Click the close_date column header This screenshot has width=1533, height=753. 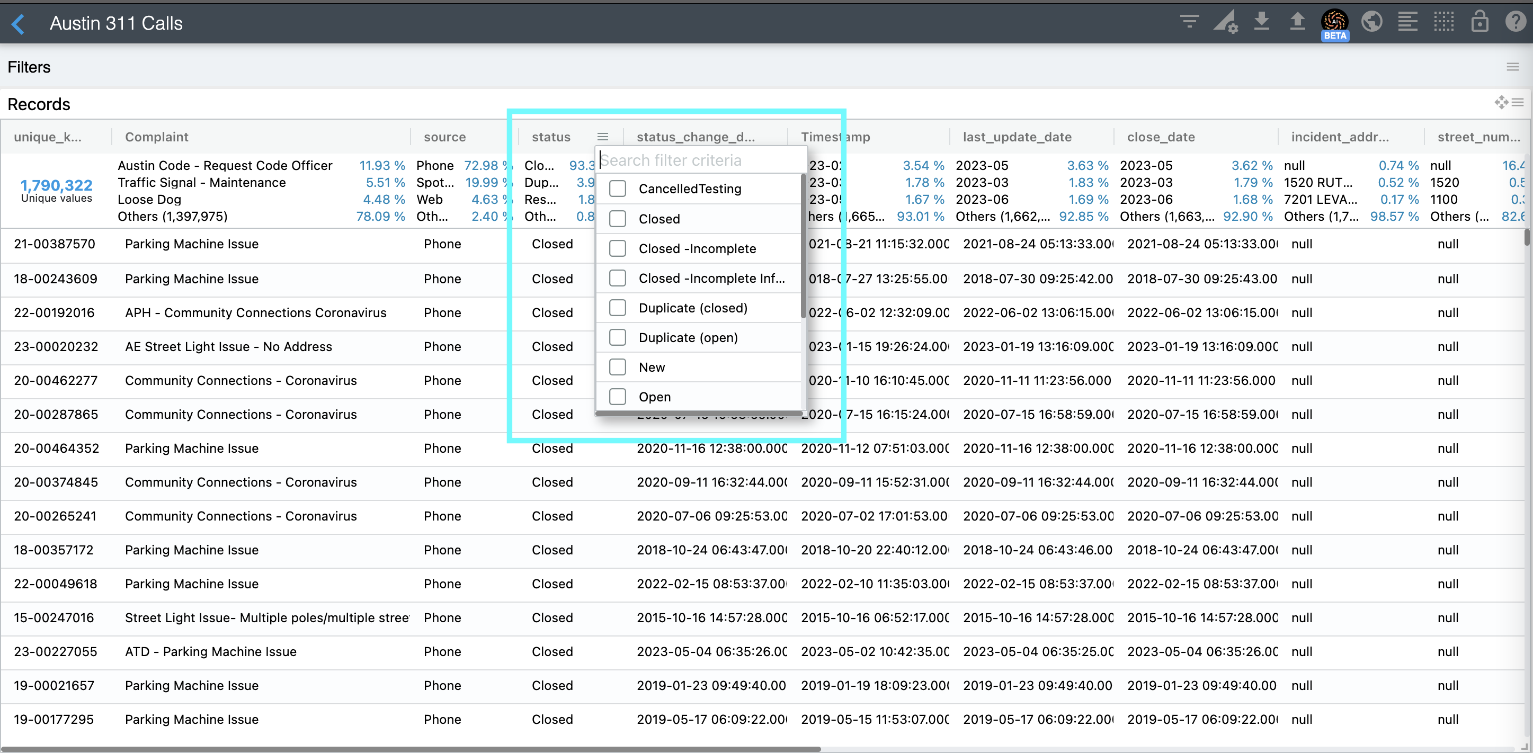(1161, 137)
